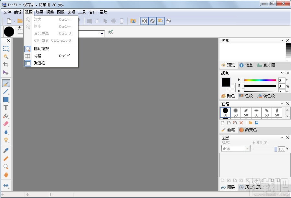Open the macOS icon creation tool
This screenshot has width=291, height=198.
coord(97,21)
